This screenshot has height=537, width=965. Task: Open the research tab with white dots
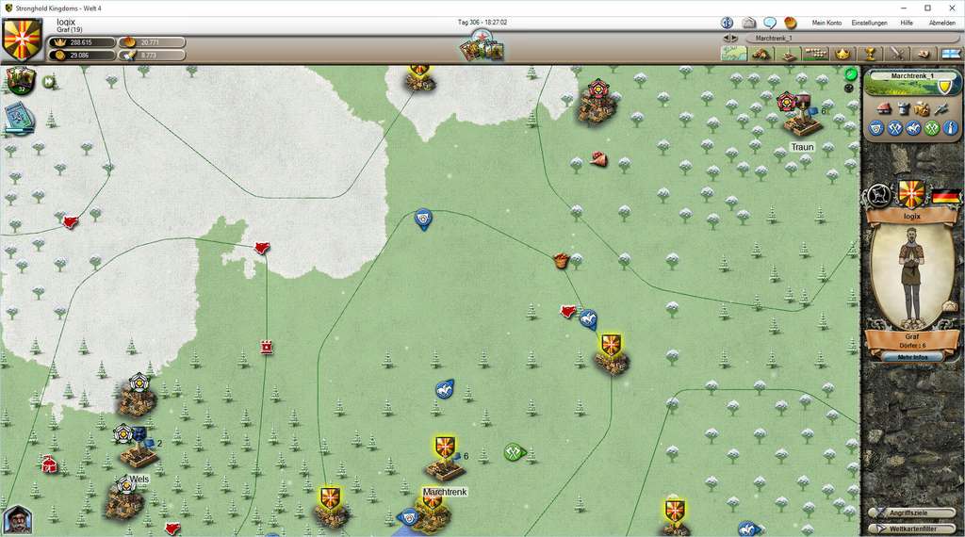pyautogui.click(x=815, y=54)
